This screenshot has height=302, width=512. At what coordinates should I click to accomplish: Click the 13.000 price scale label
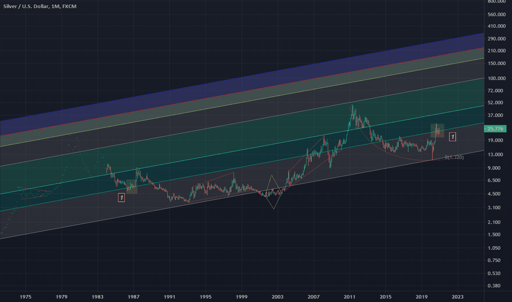pos(496,154)
